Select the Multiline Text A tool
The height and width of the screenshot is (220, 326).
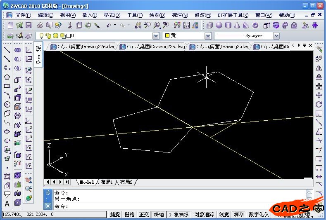pyautogui.click(x=7, y=204)
